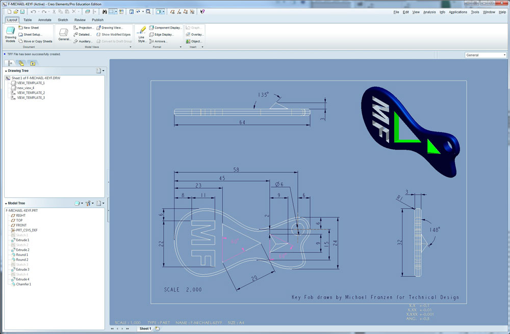This screenshot has width=510, height=334.
Task: Click the context-sensitive help icon
Action: click(202, 12)
